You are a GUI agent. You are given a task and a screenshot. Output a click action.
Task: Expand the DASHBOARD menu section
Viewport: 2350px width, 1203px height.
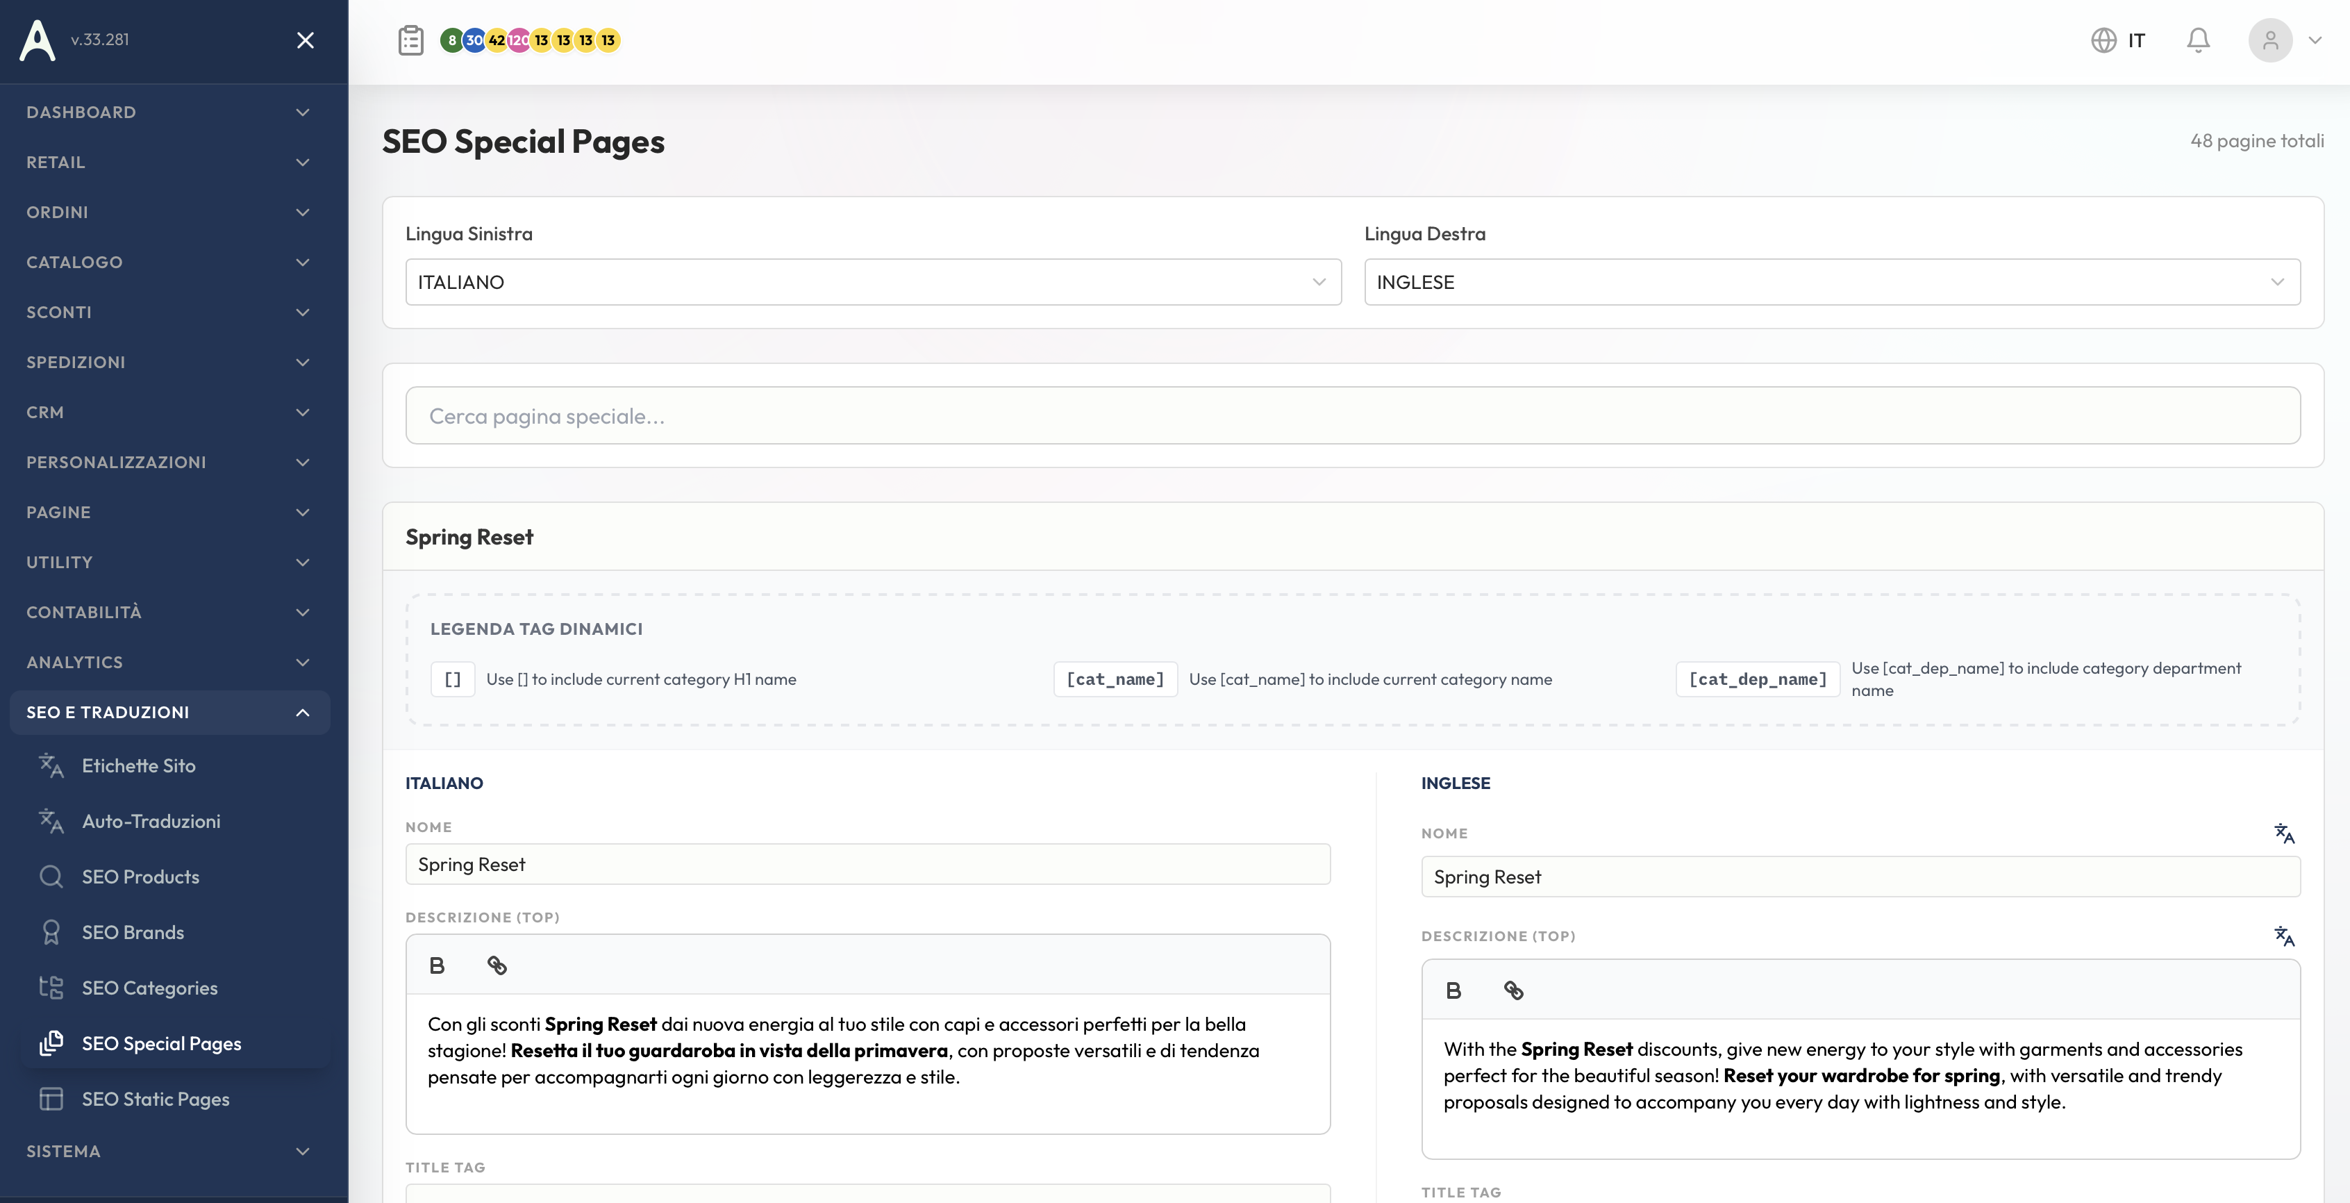[x=169, y=113]
